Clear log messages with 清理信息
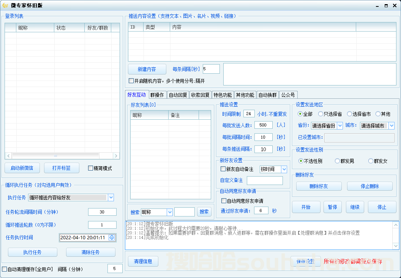The height and width of the screenshot is (278, 401). (x=143, y=261)
